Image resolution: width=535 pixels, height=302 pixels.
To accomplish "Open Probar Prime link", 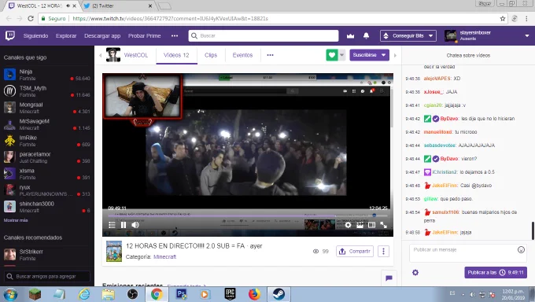I will (x=144, y=36).
